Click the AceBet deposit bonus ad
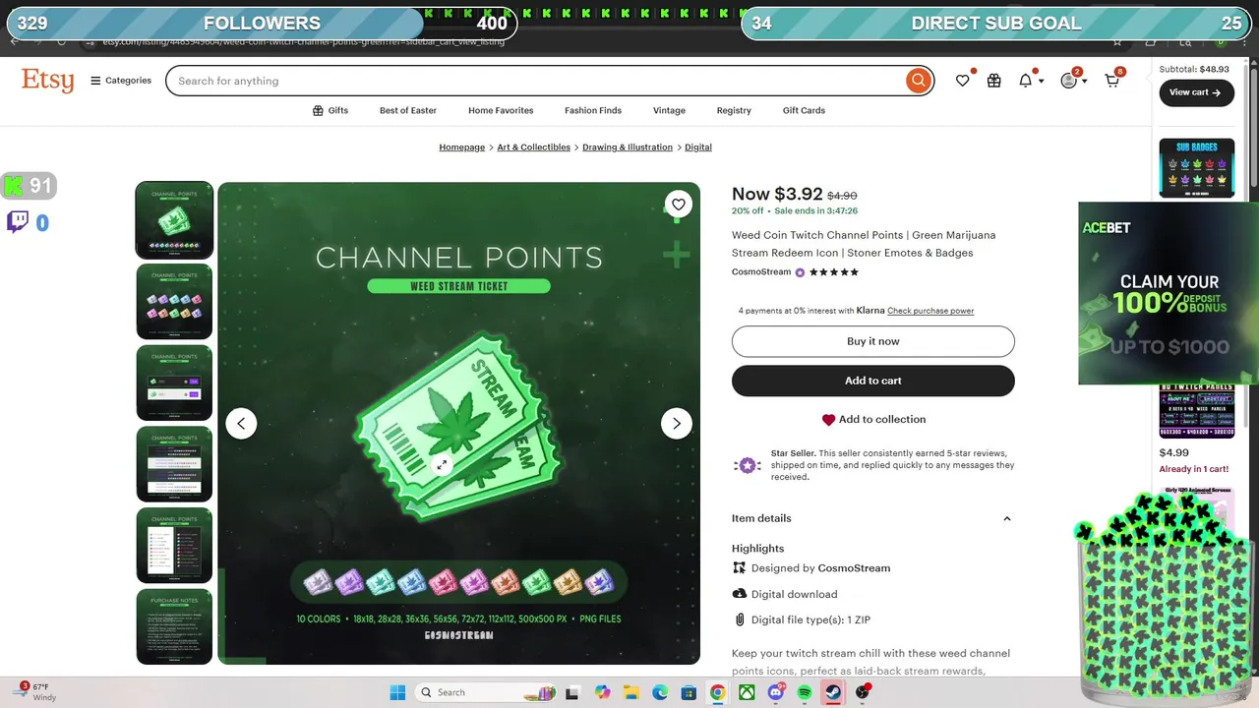 point(1169,293)
